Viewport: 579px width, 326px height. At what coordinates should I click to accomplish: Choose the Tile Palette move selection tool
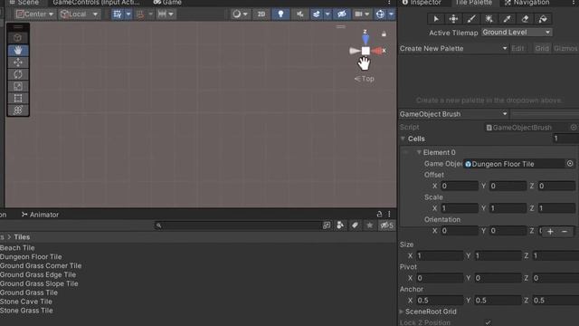coord(453,19)
